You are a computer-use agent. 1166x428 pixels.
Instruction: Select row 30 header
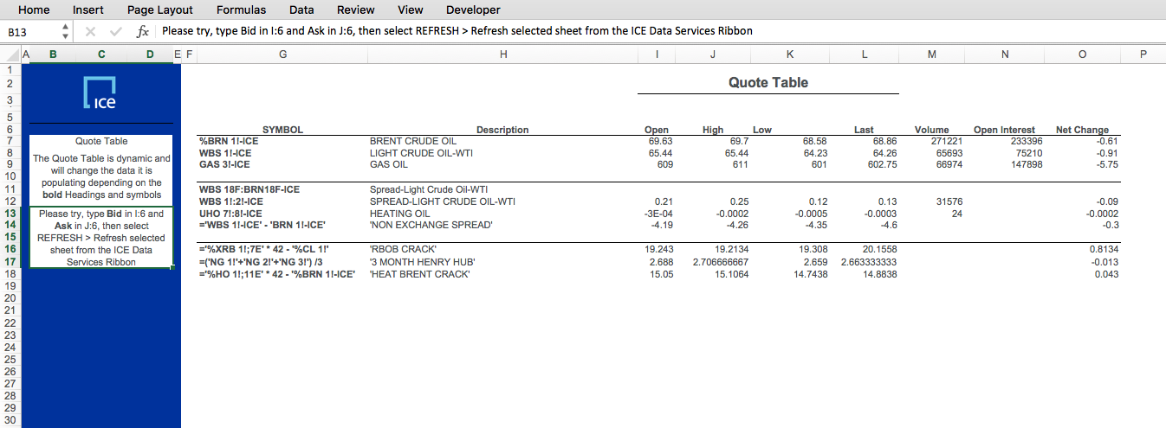[10, 419]
